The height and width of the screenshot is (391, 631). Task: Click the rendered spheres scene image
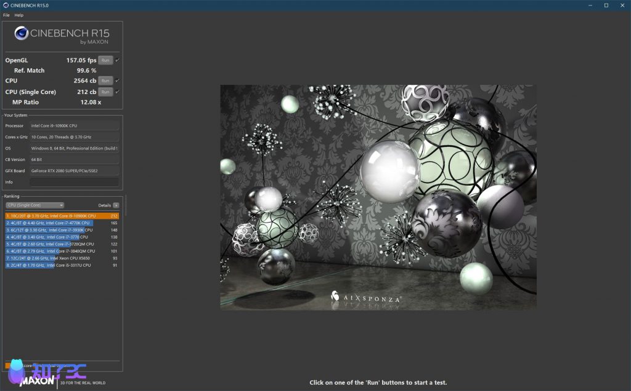tap(378, 197)
